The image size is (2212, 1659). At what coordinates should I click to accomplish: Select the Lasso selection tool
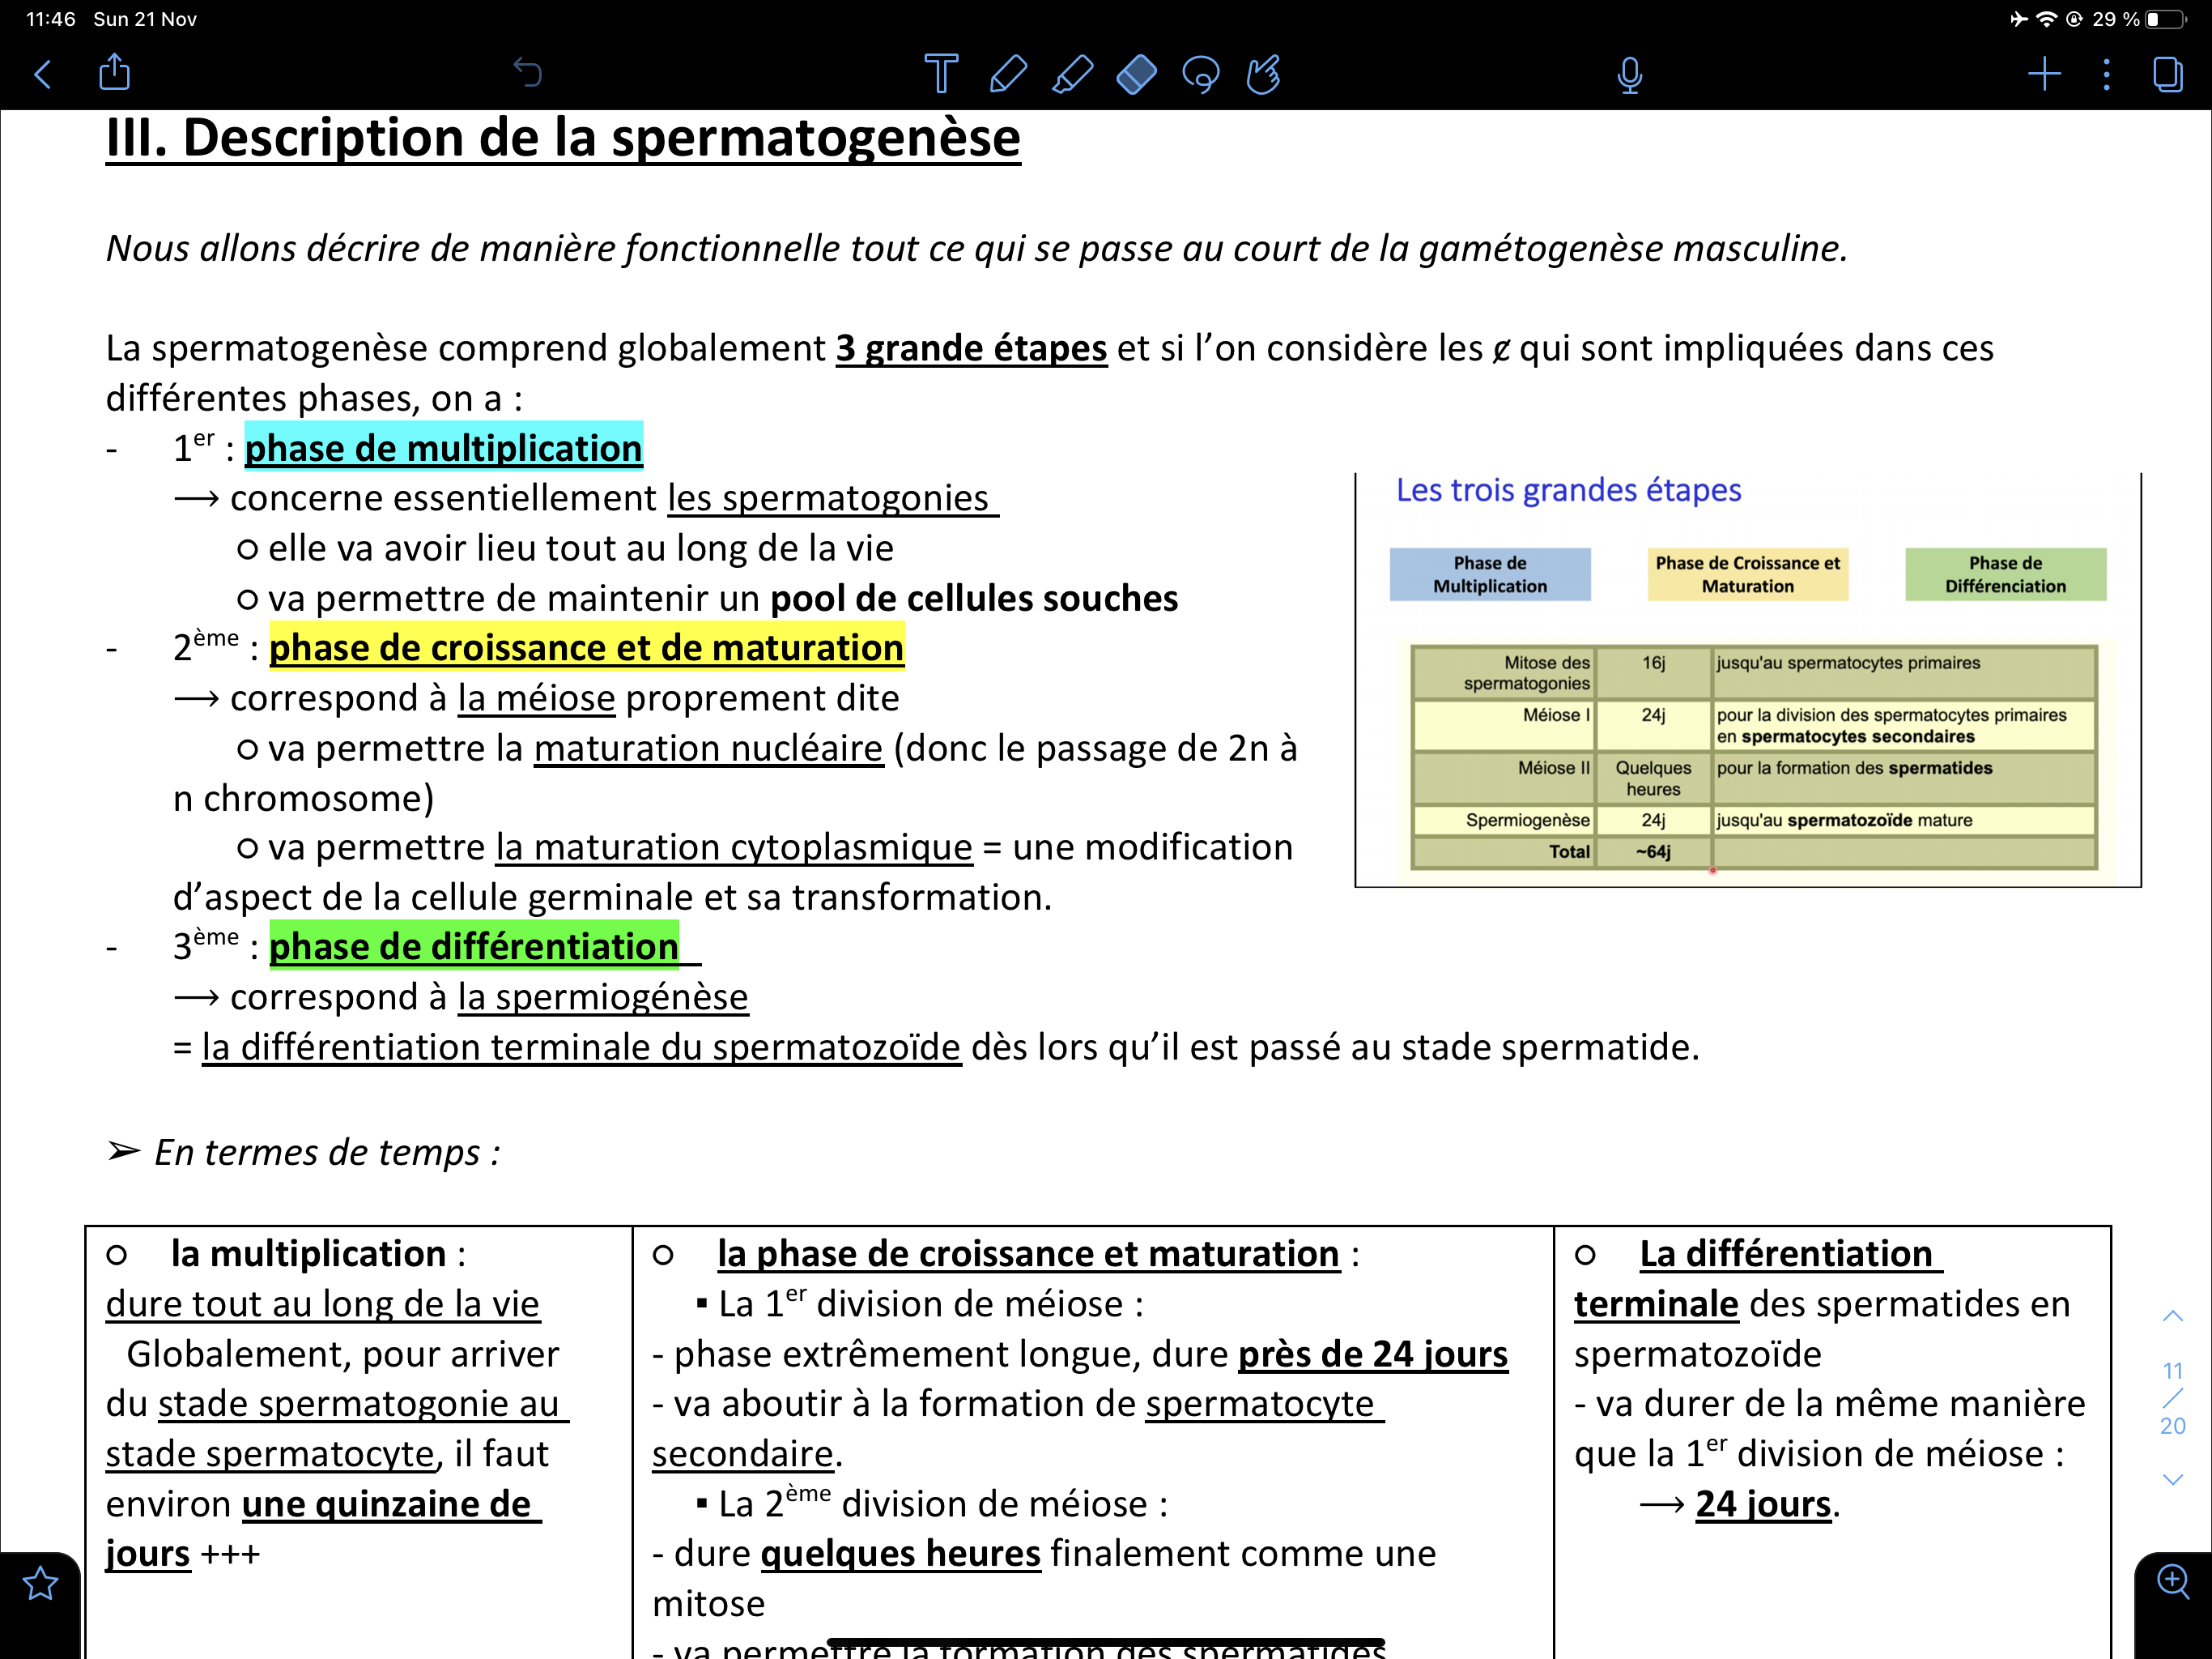[1200, 74]
